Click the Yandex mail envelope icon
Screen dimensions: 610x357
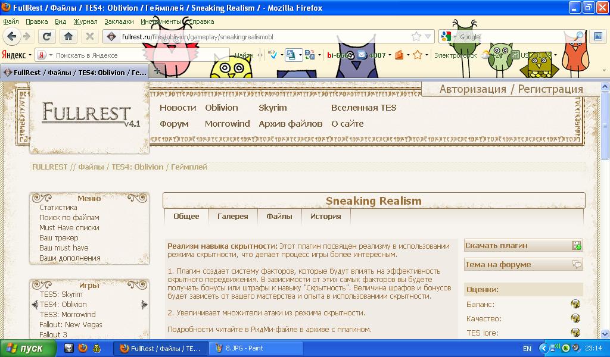361,55
